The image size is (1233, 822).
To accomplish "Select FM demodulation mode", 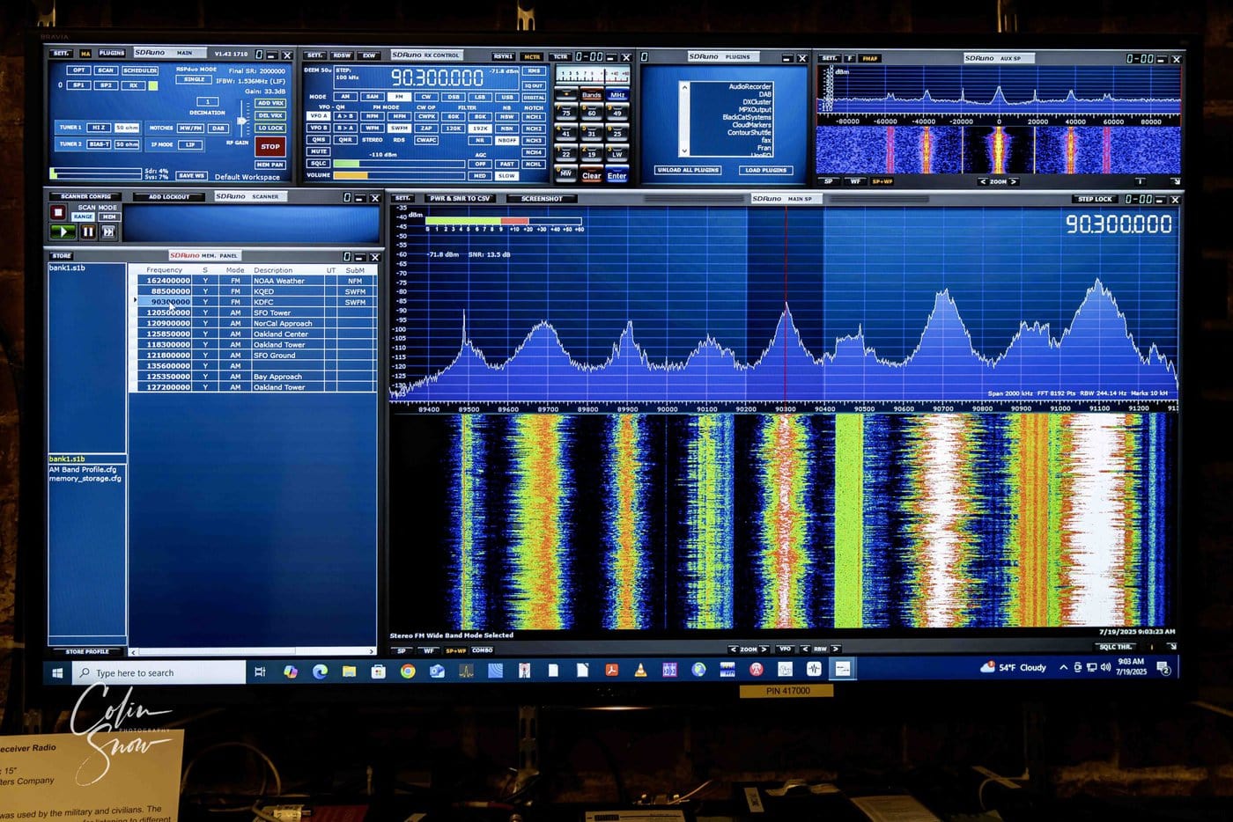I will click(x=399, y=97).
